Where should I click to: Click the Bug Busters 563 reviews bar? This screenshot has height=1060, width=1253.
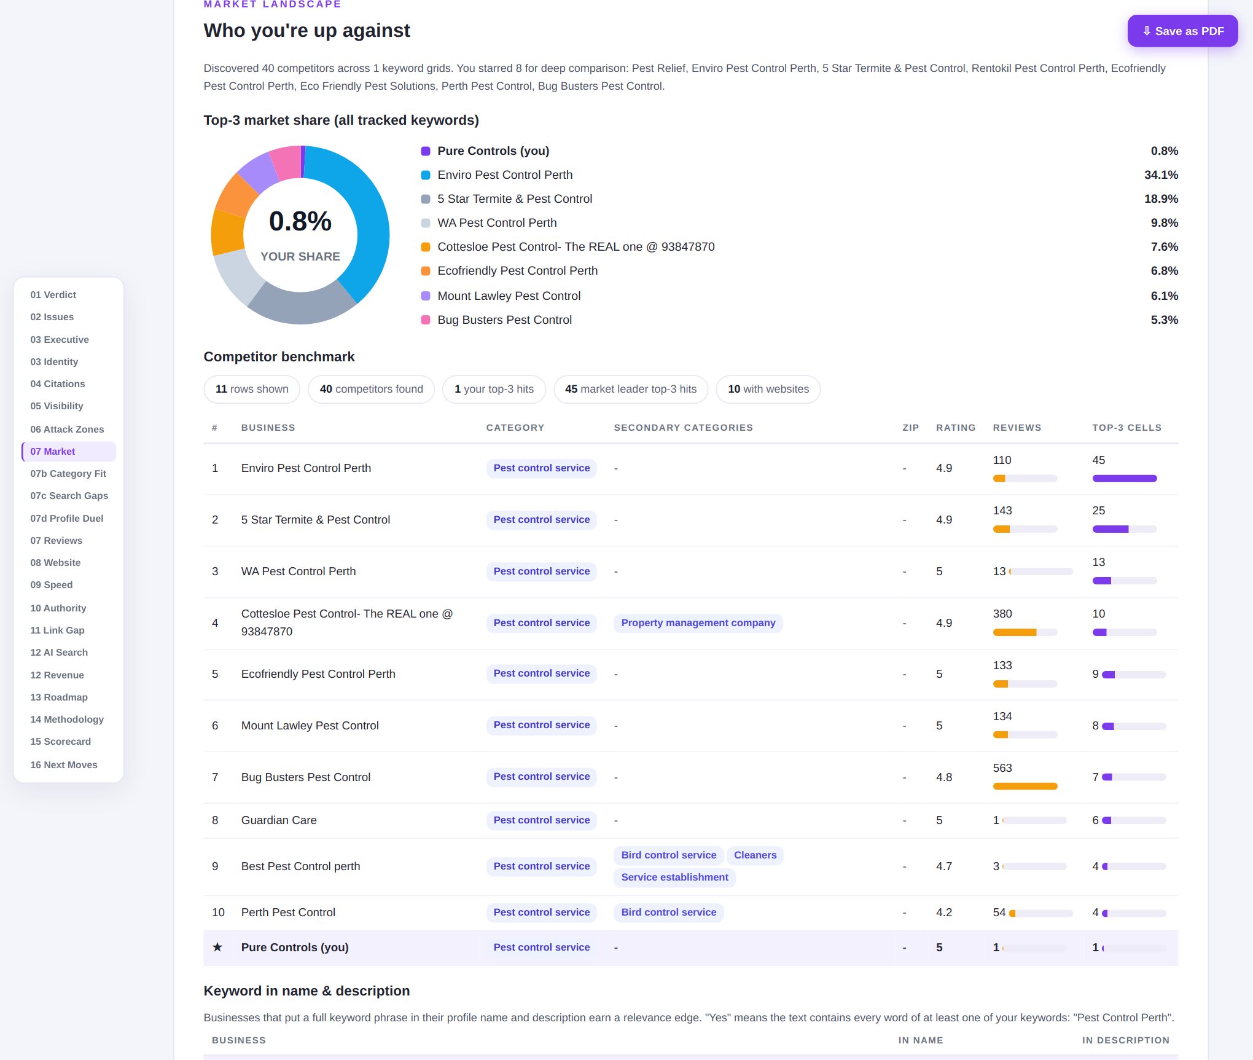pyautogui.click(x=1025, y=787)
